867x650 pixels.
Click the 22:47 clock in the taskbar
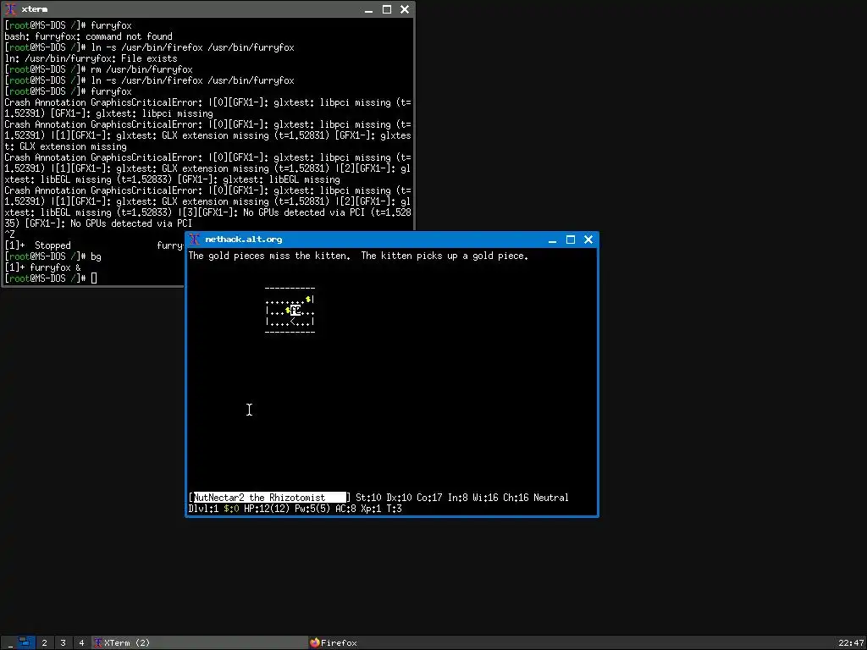[850, 642]
